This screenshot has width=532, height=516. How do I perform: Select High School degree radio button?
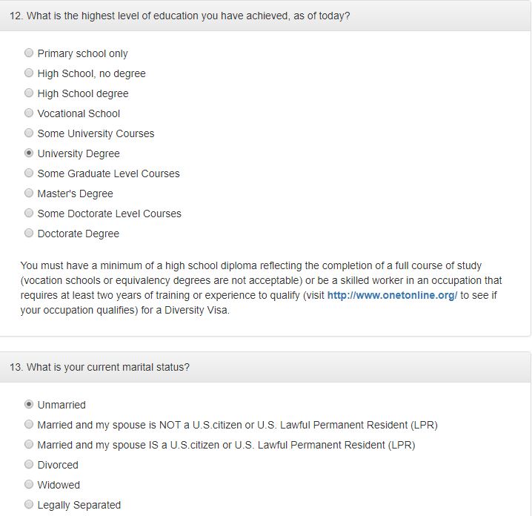tap(29, 93)
